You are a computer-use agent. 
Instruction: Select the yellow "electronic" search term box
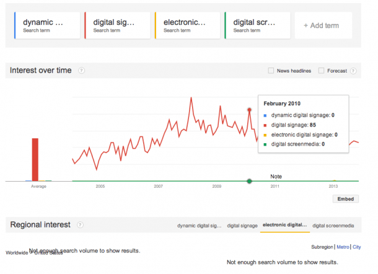click(x=188, y=25)
